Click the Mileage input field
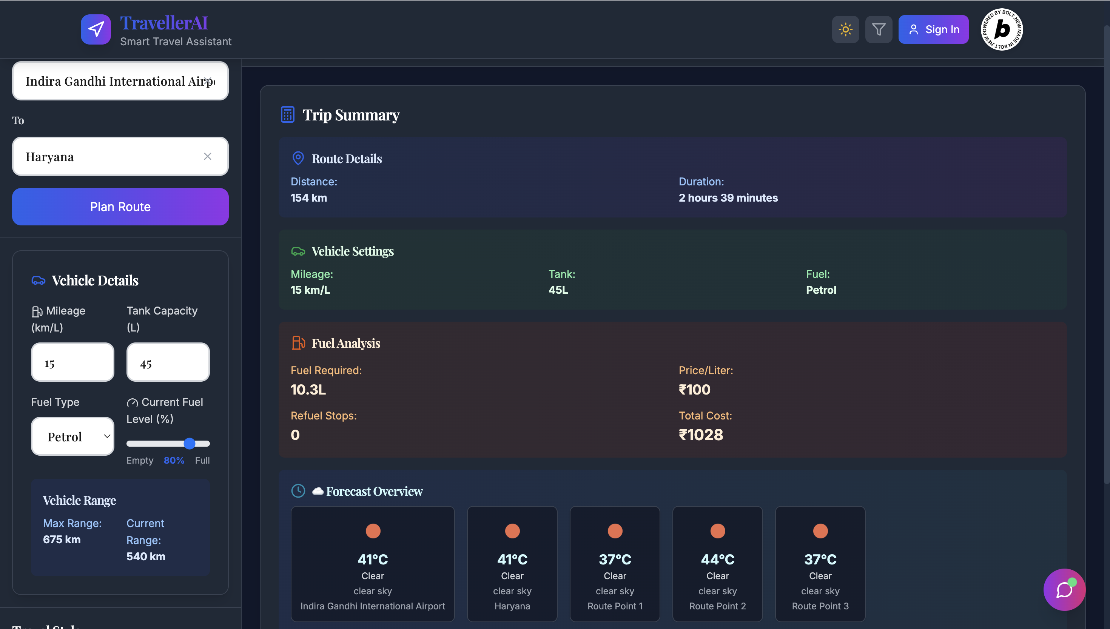The image size is (1110, 629). pos(72,362)
